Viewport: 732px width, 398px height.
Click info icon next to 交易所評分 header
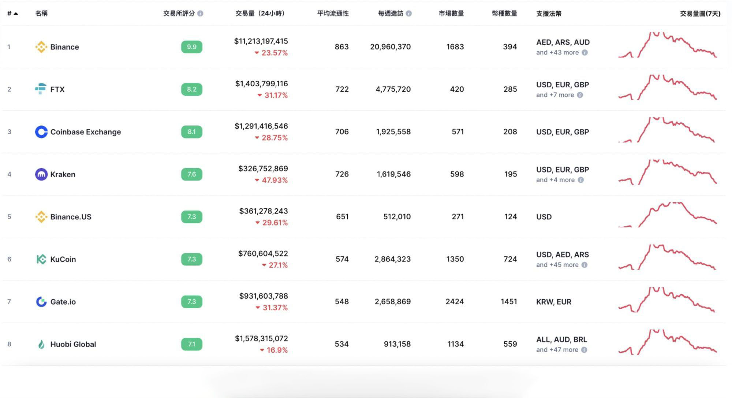point(200,14)
